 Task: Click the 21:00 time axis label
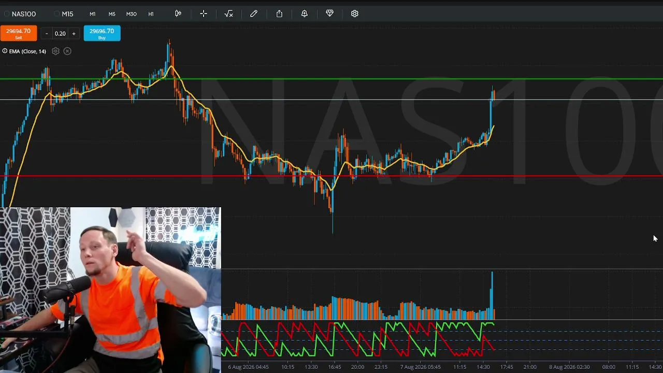pos(530,367)
